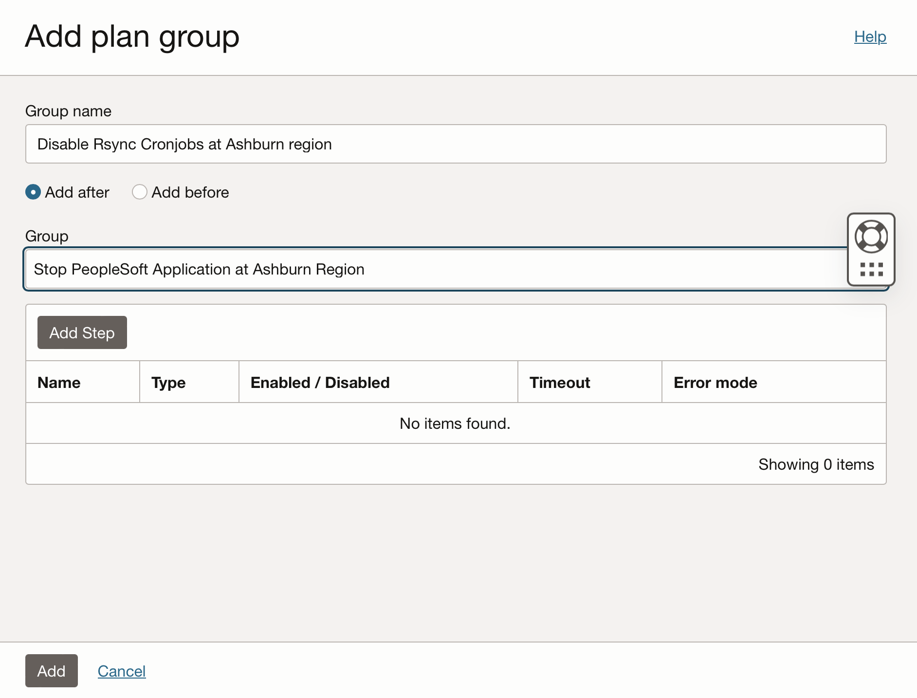Click the 'Group name' field label

point(69,111)
